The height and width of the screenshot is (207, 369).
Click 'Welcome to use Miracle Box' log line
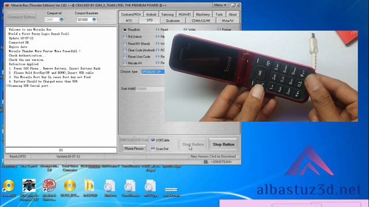[30, 29]
